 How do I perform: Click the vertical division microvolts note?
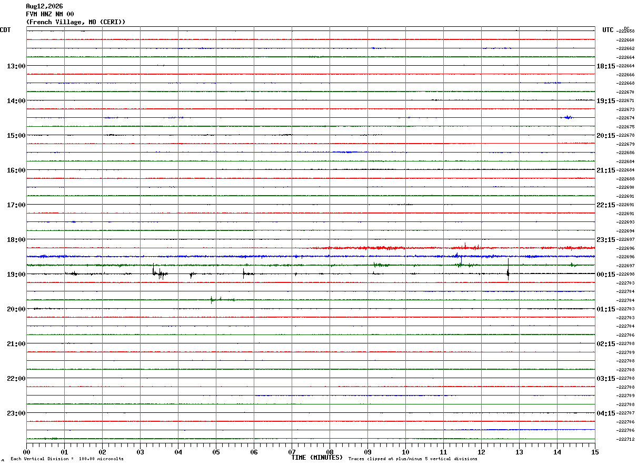pyautogui.click(x=67, y=459)
